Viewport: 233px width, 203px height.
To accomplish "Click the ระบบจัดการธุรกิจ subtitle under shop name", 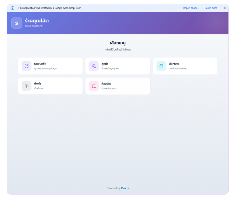I will (34, 26).
